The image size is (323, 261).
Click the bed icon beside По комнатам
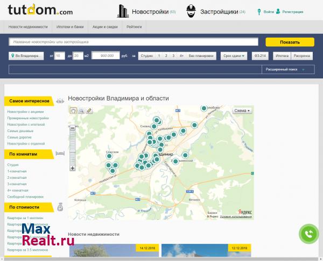[60, 153]
